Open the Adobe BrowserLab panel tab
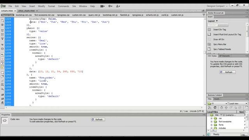The height and width of the screenshot is (140, 249). 216,13
